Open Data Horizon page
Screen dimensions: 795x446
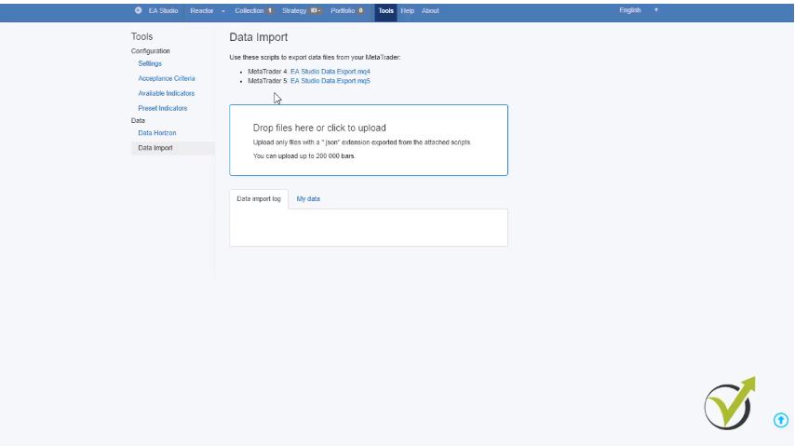tap(156, 133)
